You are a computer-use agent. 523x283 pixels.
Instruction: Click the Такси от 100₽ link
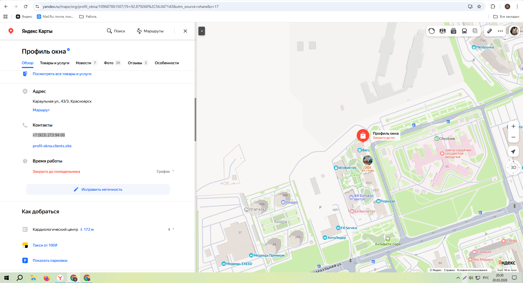point(45,245)
